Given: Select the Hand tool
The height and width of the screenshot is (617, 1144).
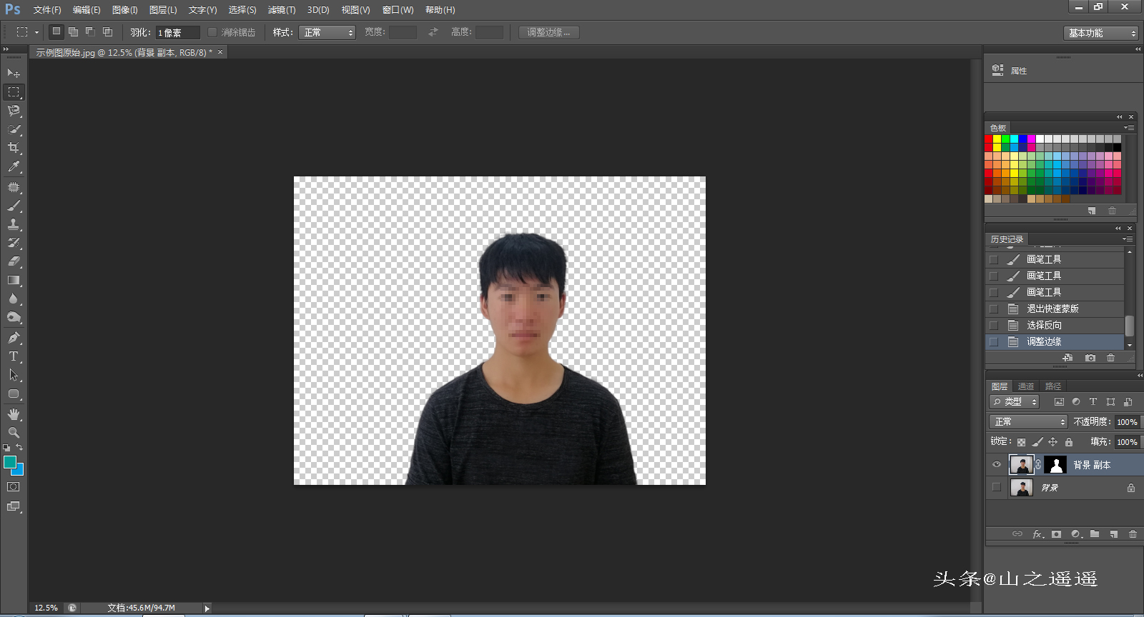Looking at the screenshot, I should tap(13, 414).
